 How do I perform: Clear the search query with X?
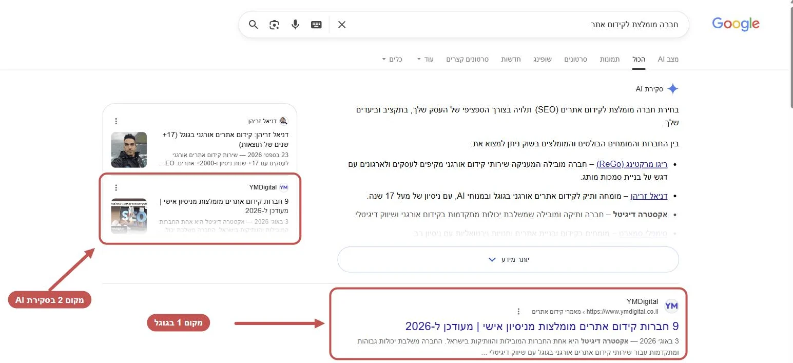coord(342,25)
